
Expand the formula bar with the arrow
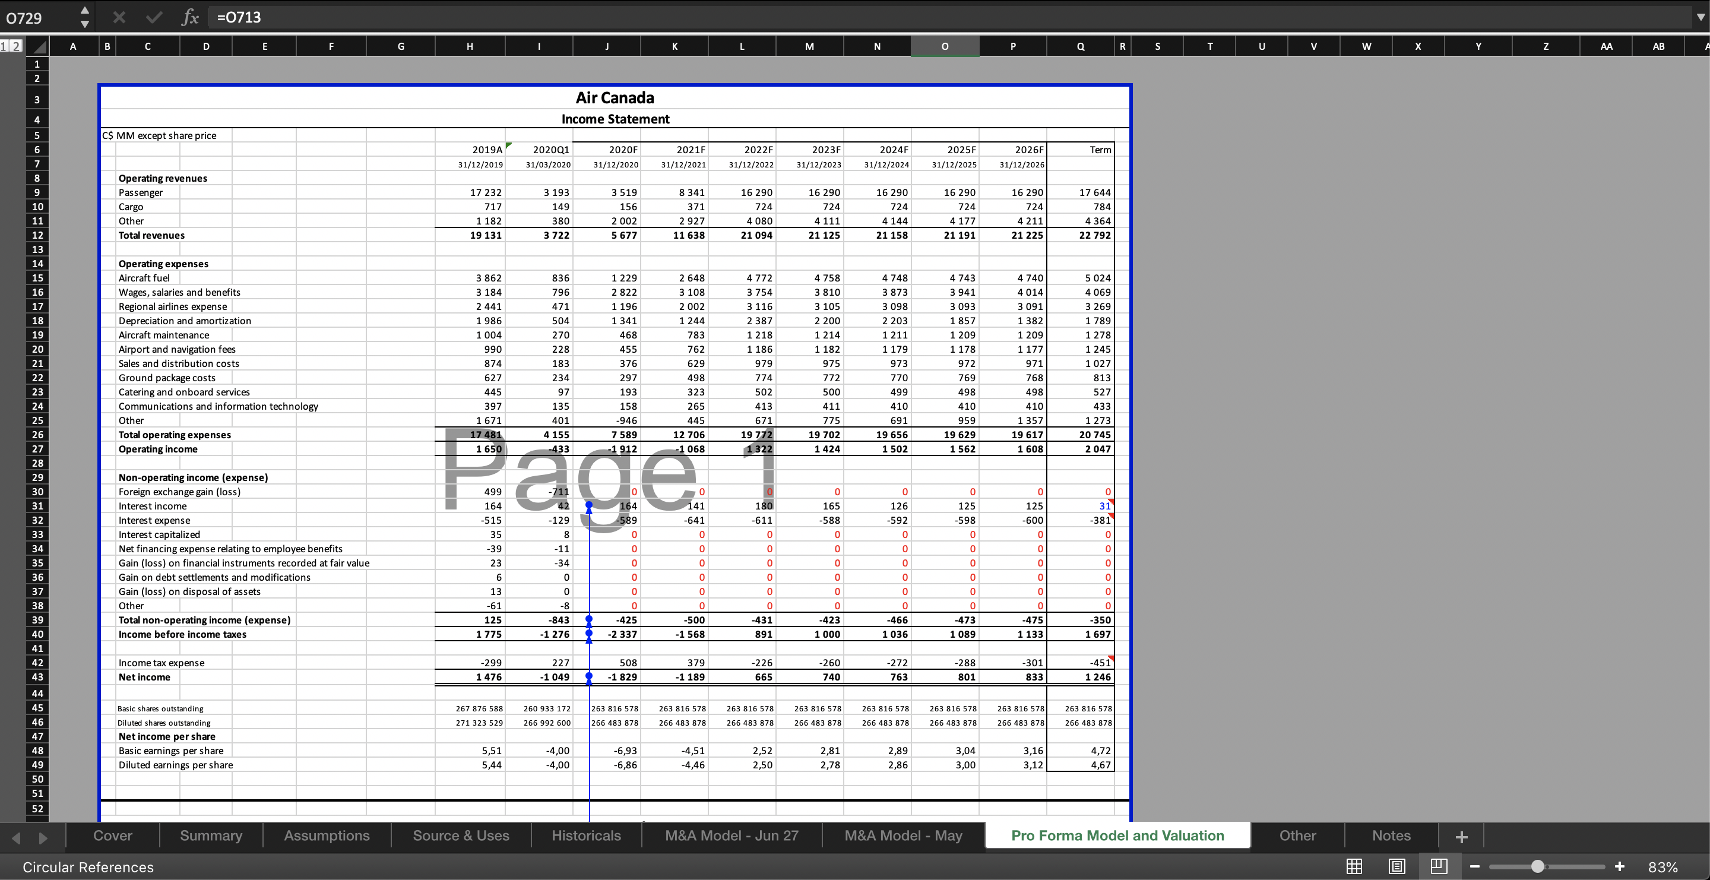(1700, 17)
